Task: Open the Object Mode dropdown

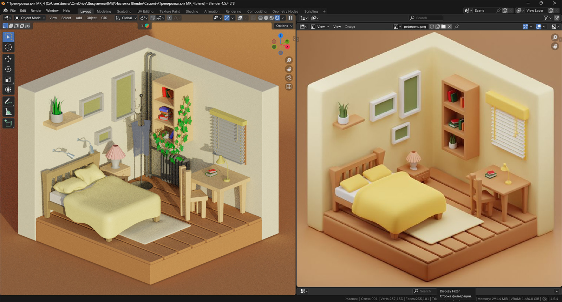Action: coord(30,18)
